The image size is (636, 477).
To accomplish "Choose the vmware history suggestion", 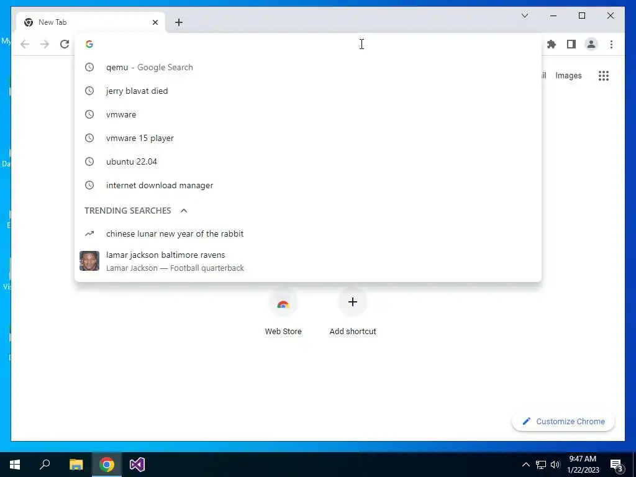I will (x=308, y=114).
